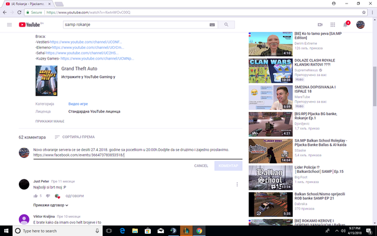Open three-dot menu on Just Peter's comment
Image resolution: width=377 pixels, height=236 pixels.
(237, 184)
